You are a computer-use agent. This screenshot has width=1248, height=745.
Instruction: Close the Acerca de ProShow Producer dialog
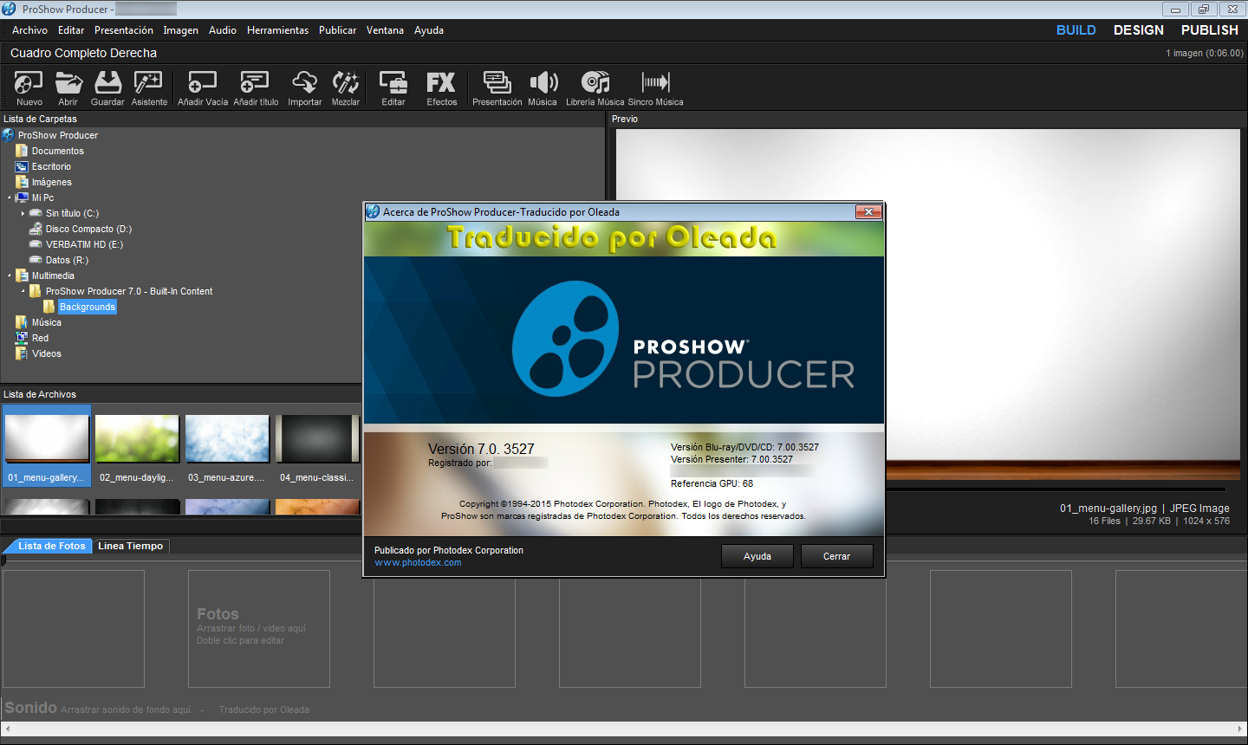point(868,212)
